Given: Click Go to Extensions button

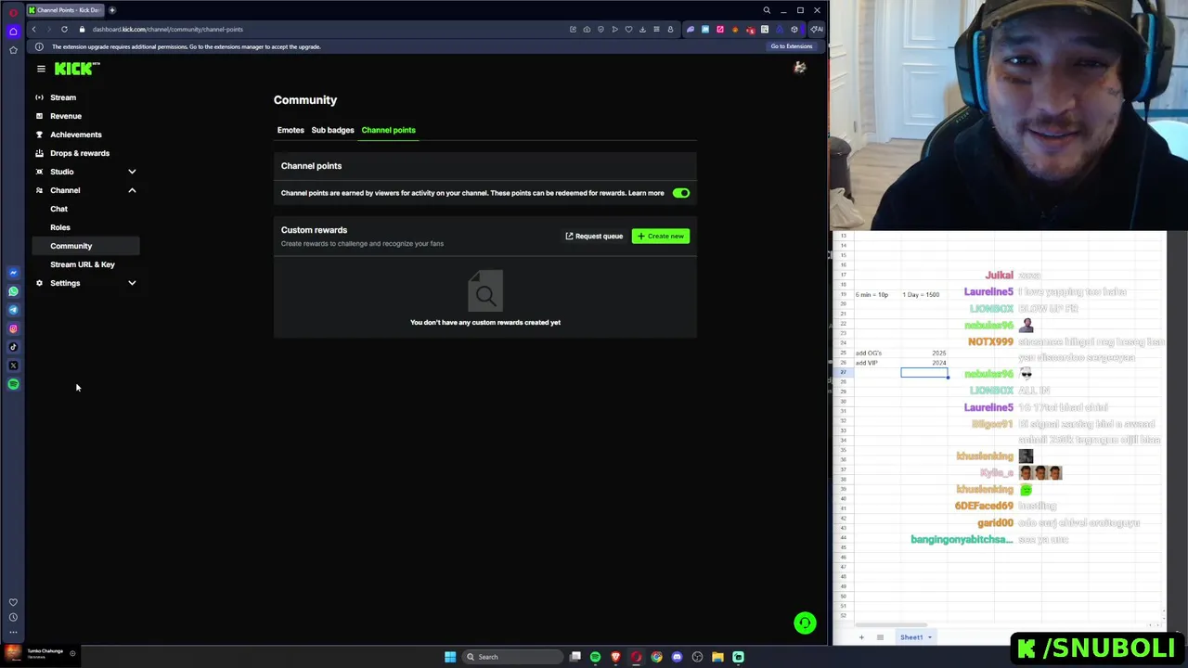Looking at the screenshot, I should coord(791,46).
